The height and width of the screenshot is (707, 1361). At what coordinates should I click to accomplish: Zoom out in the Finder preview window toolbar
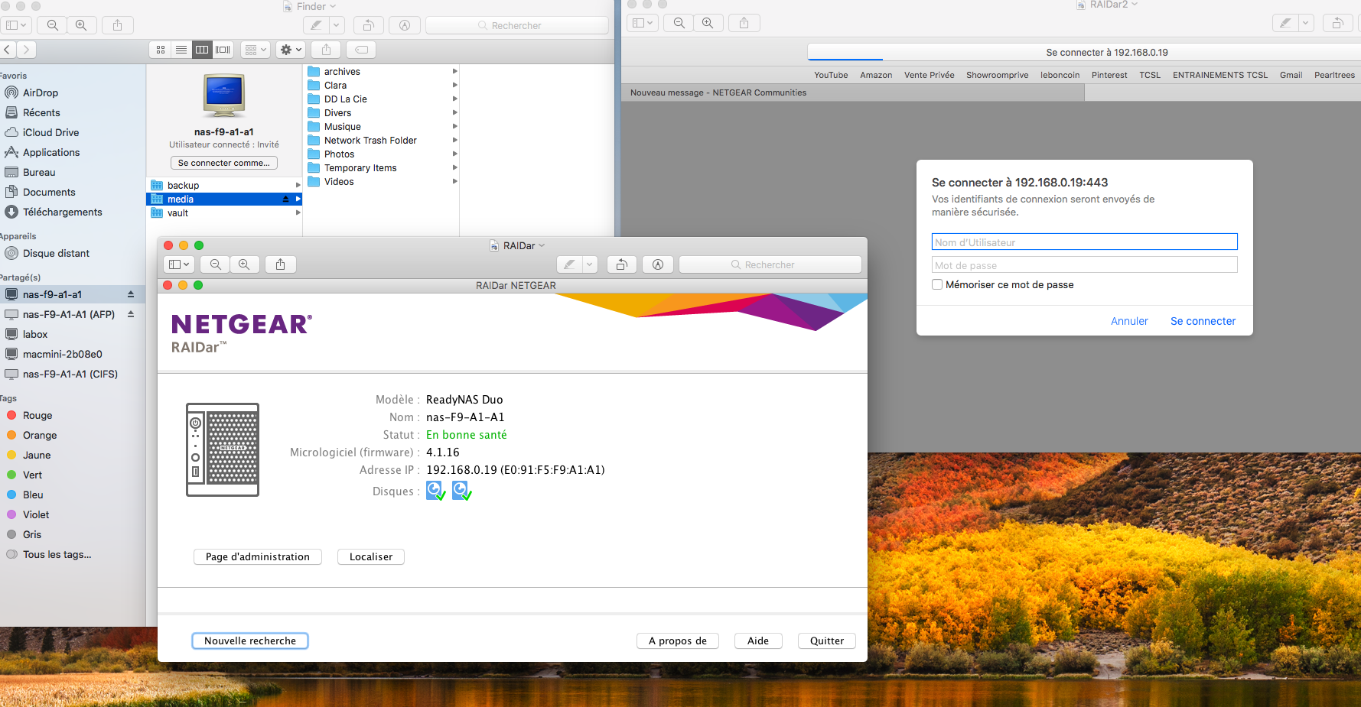(52, 25)
